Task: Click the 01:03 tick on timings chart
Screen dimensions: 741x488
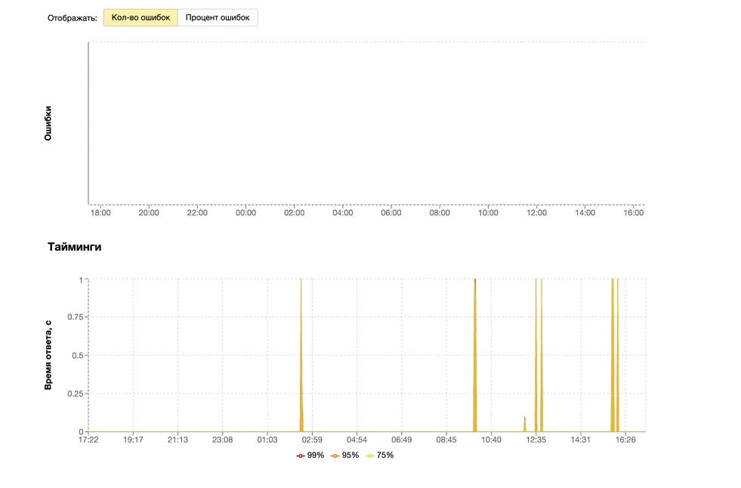Action: [267, 440]
